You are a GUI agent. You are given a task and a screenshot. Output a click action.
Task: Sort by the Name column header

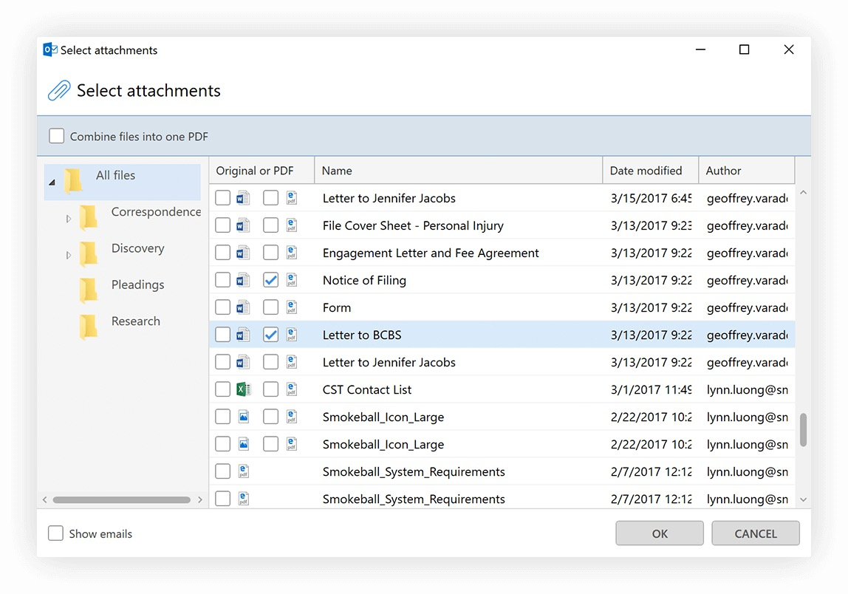coord(337,171)
